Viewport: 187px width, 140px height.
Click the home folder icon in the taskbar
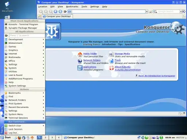click(x=32, y=138)
